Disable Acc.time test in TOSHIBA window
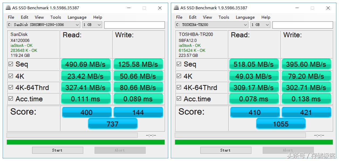 [x=179, y=99]
